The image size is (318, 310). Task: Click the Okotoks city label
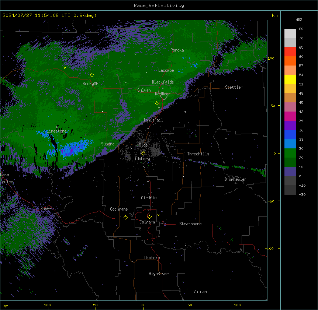pyautogui.click(x=152, y=258)
